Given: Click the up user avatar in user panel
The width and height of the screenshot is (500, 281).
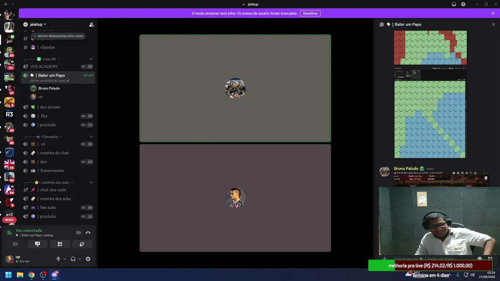Looking at the screenshot, I should point(9,259).
